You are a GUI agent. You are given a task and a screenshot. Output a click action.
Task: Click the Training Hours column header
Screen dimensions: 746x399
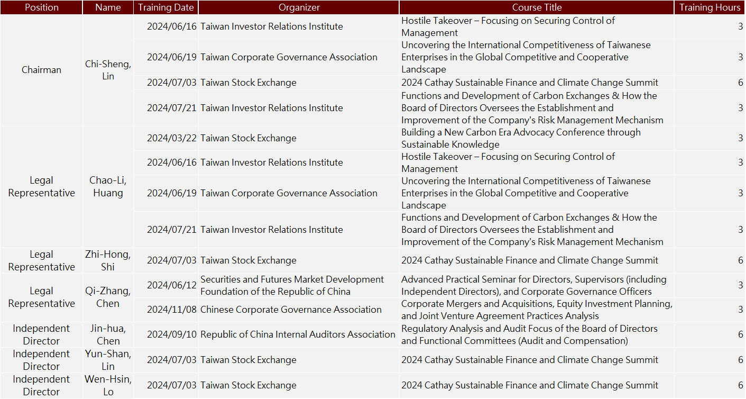(x=710, y=7)
